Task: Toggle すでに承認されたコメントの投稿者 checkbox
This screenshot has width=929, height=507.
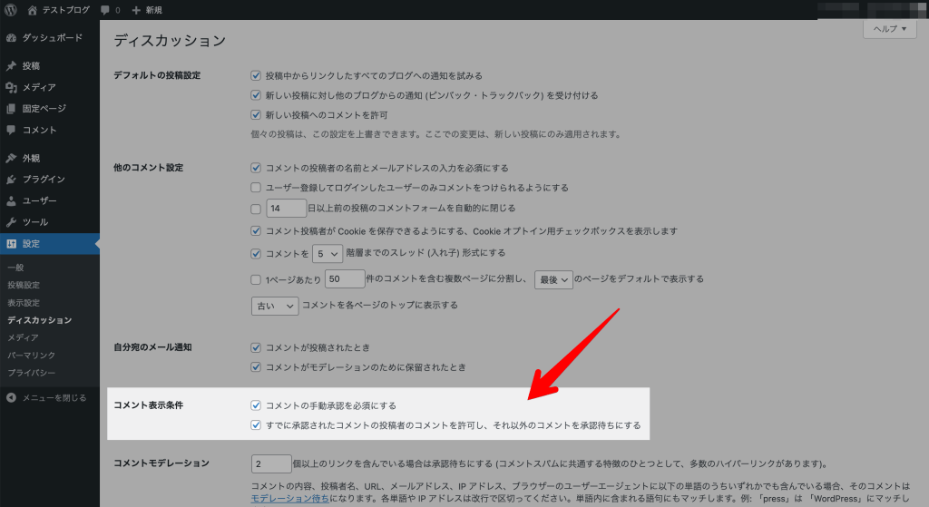Action: click(256, 425)
